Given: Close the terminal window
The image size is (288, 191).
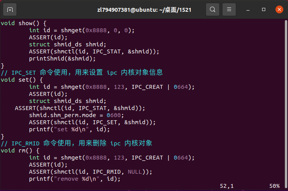Looking at the screenshot, I should tap(279, 9).
